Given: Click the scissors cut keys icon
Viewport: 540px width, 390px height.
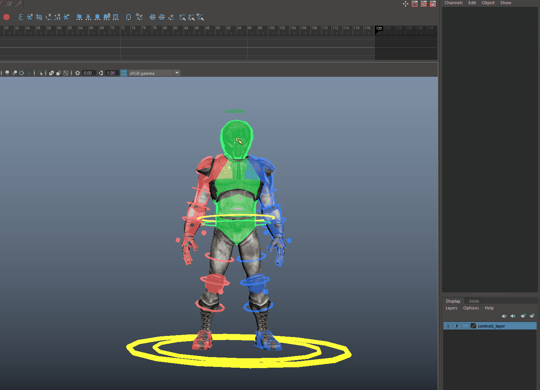Looking at the screenshot, I should pos(88,17).
